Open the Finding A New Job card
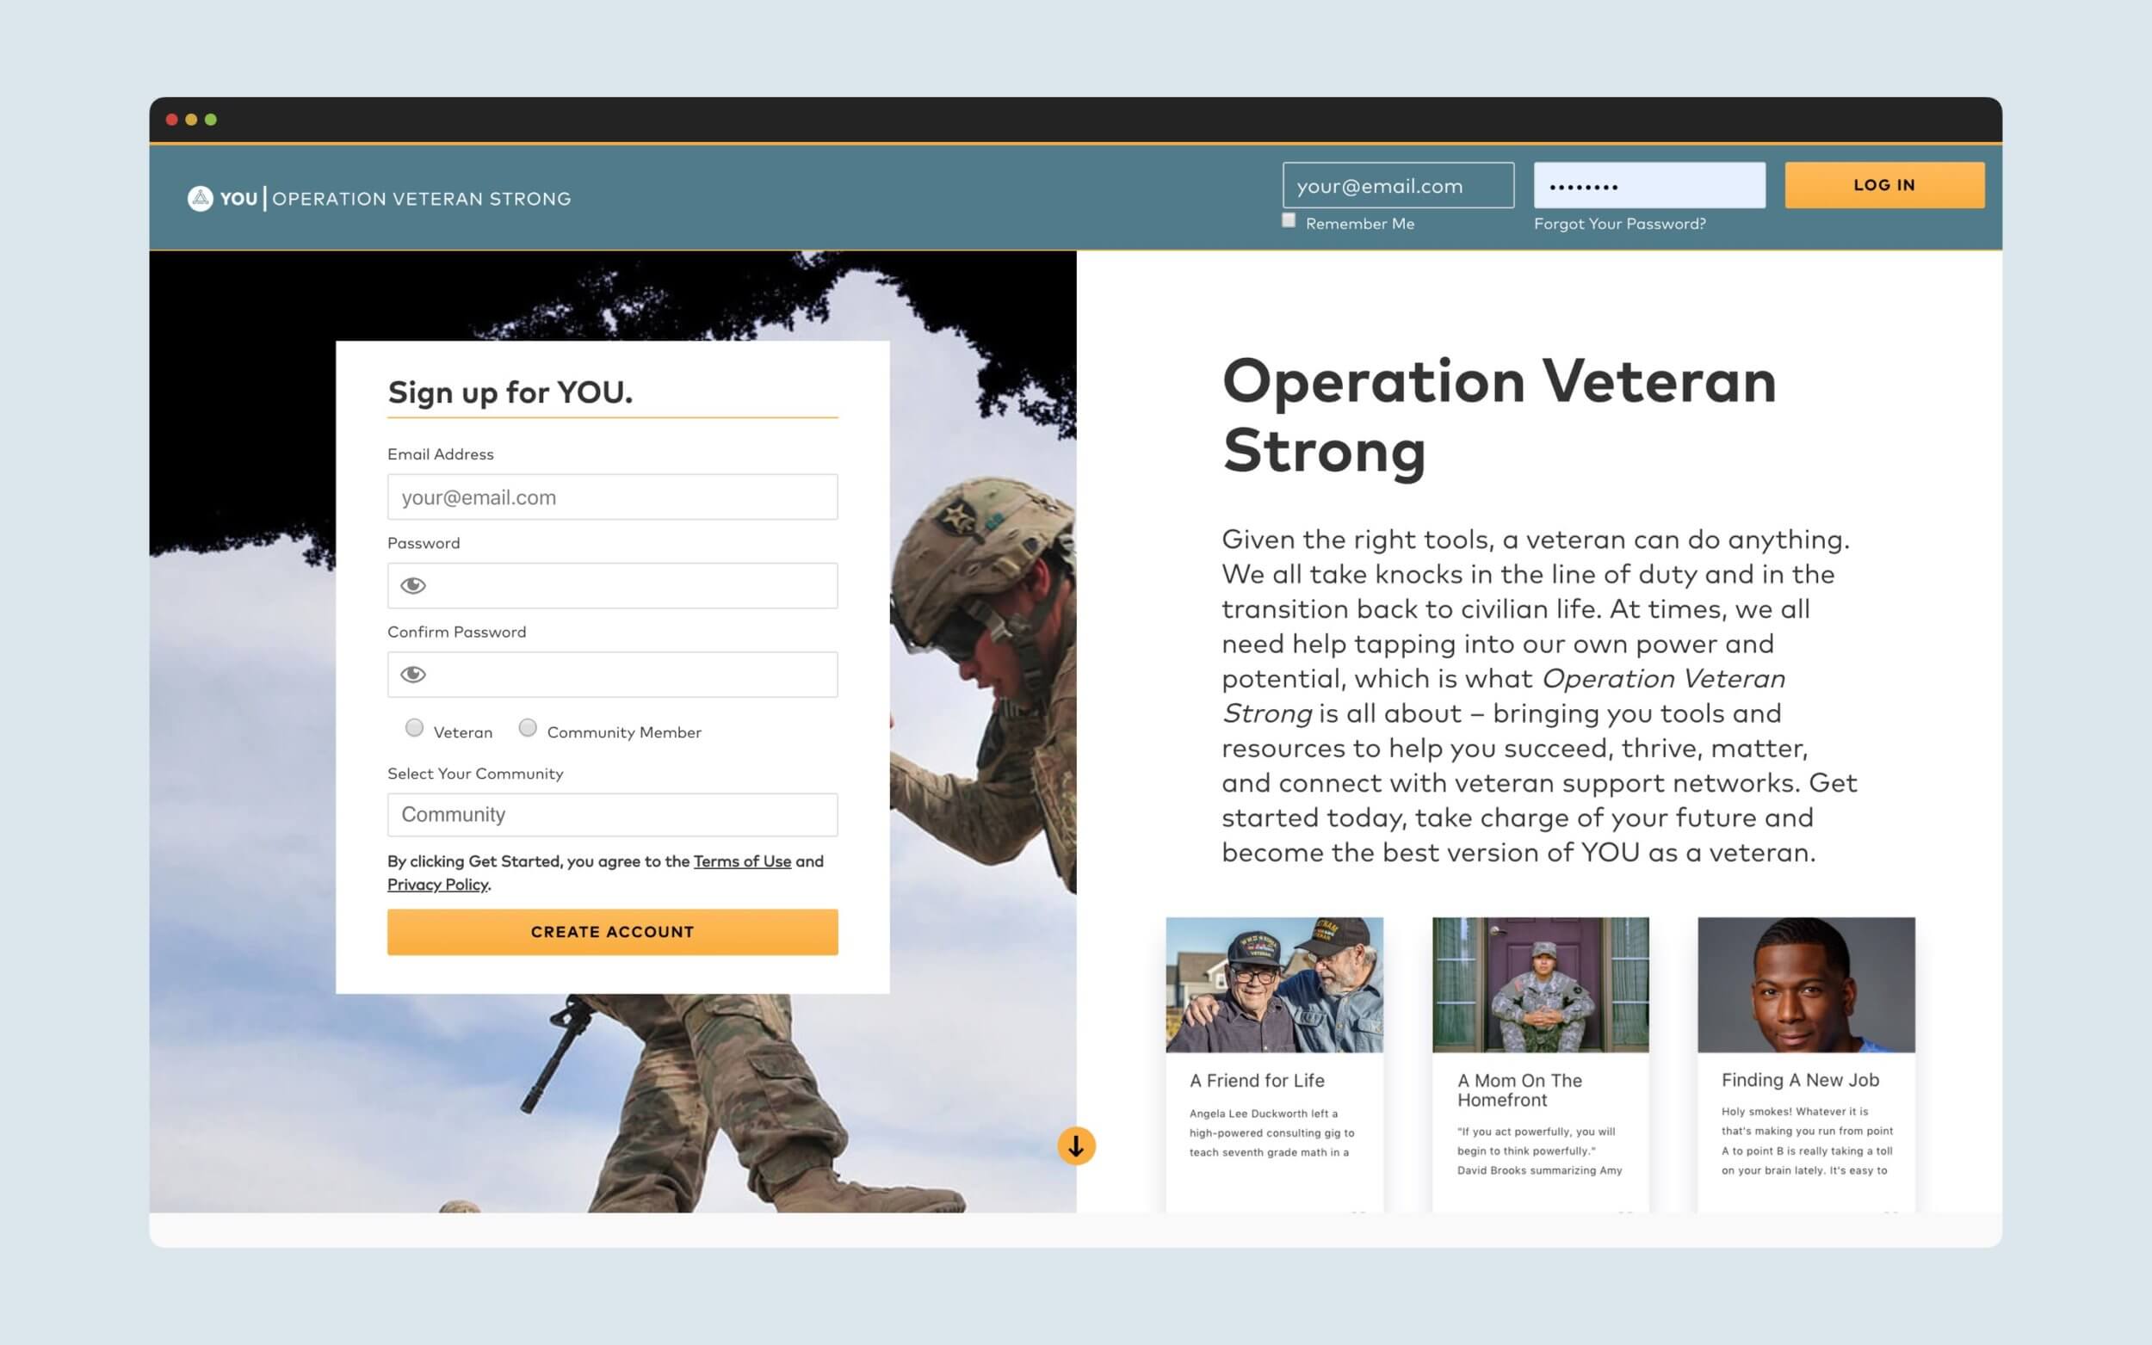The height and width of the screenshot is (1345, 2152). click(1805, 1063)
